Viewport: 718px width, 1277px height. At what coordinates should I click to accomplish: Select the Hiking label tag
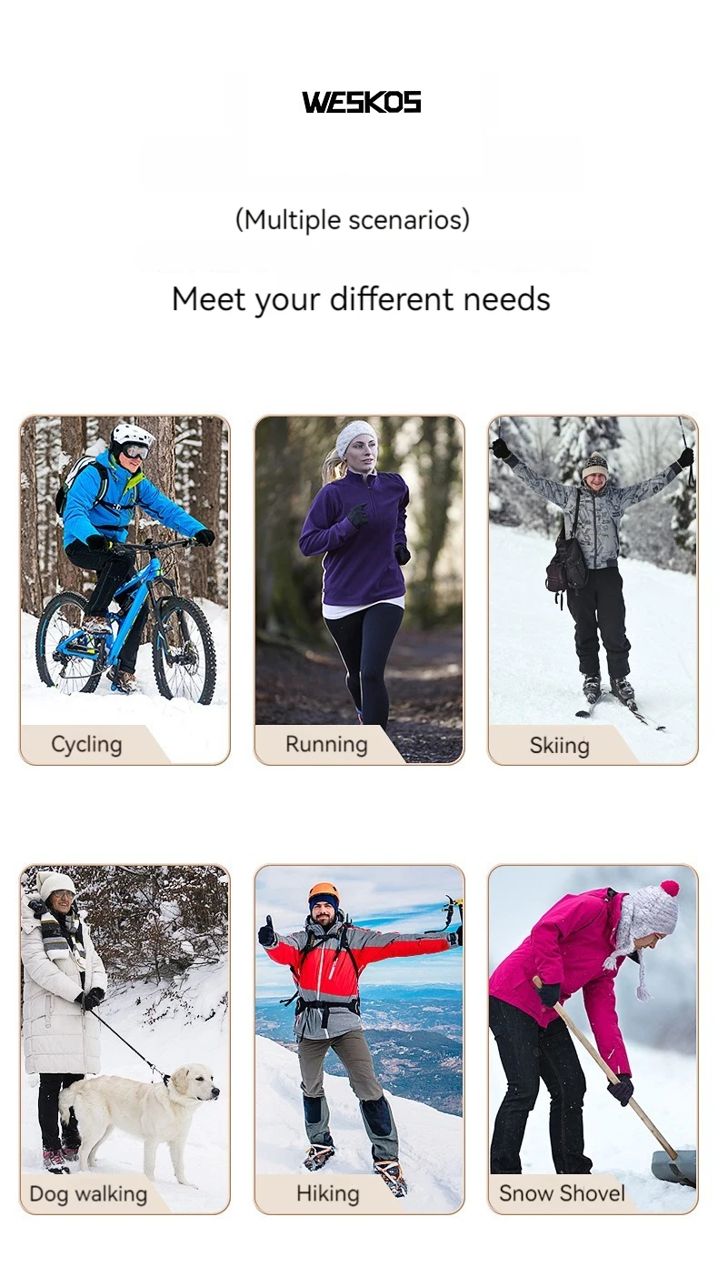tap(327, 1193)
